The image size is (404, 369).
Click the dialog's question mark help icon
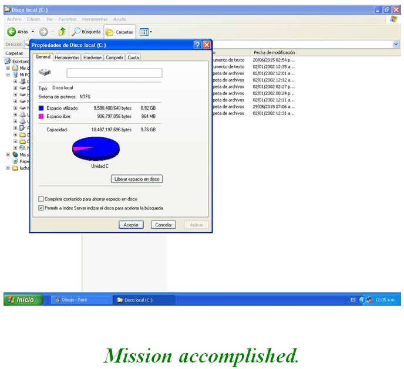click(x=198, y=45)
